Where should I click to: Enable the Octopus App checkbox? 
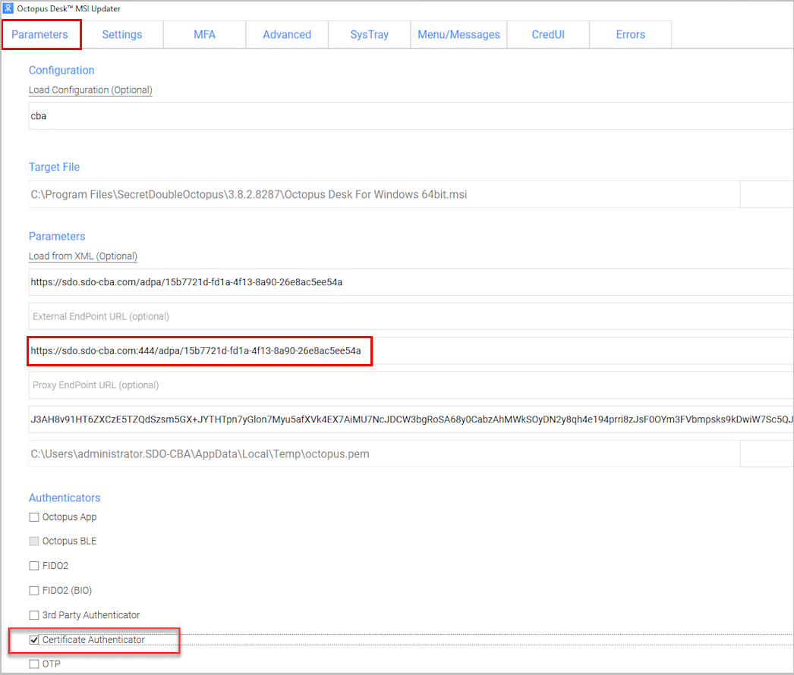click(x=34, y=517)
